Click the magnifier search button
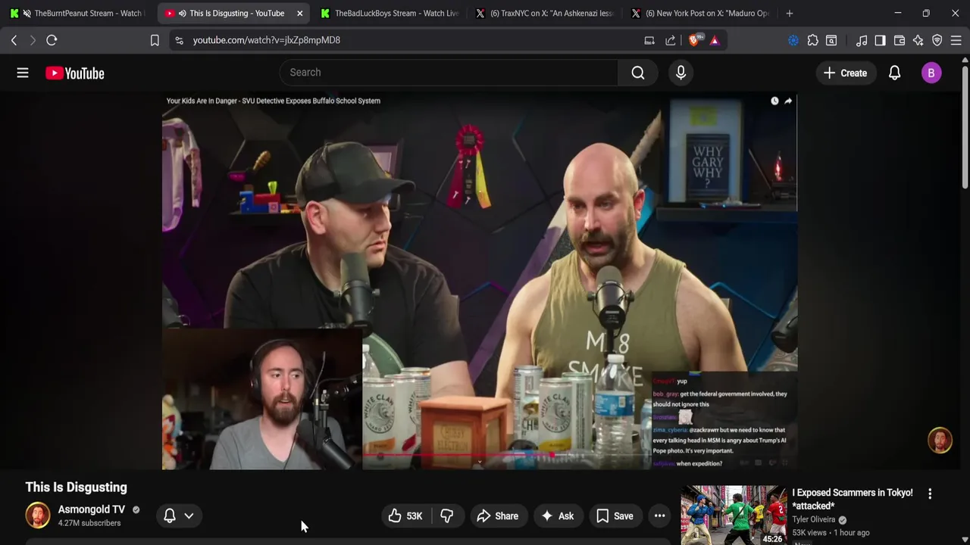The image size is (970, 545). coord(638,73)
